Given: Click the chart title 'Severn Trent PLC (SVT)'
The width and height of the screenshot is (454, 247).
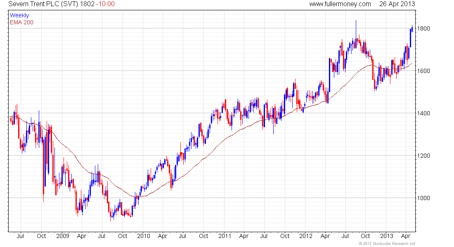Looking at the screenshot, I should click(x=43, y=4).
